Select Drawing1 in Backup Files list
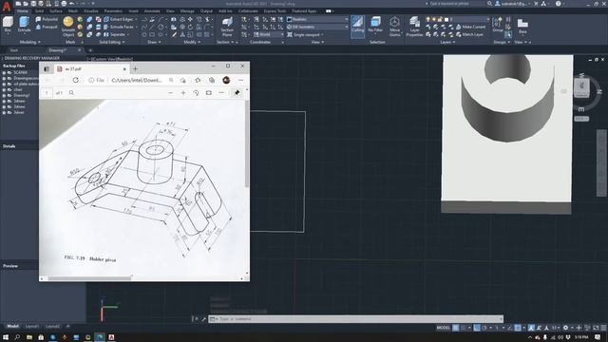This screenshot has height=342, width=608. pyautogui.click(x=21, y=95)
